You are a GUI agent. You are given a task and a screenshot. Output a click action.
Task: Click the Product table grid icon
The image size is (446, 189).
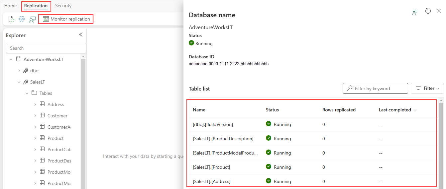coord(42,138)
